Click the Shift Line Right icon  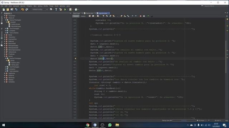(x=136, y=16)
